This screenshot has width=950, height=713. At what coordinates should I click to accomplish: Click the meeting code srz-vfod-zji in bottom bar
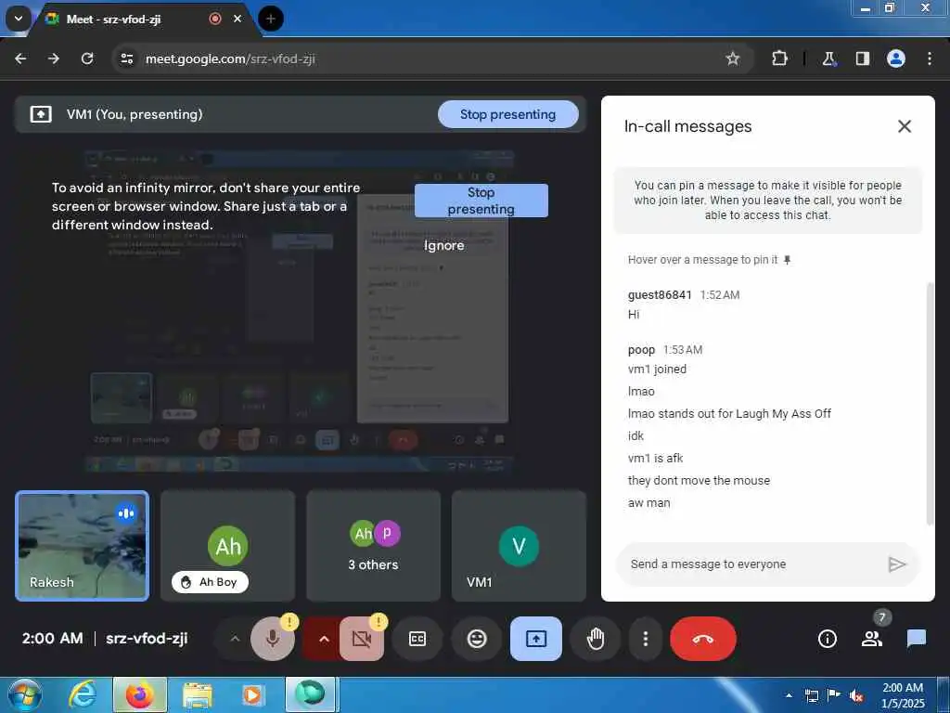point(147,639)
